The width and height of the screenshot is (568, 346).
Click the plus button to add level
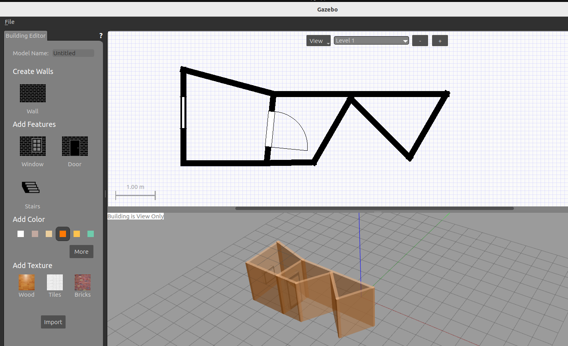point(440,41)
